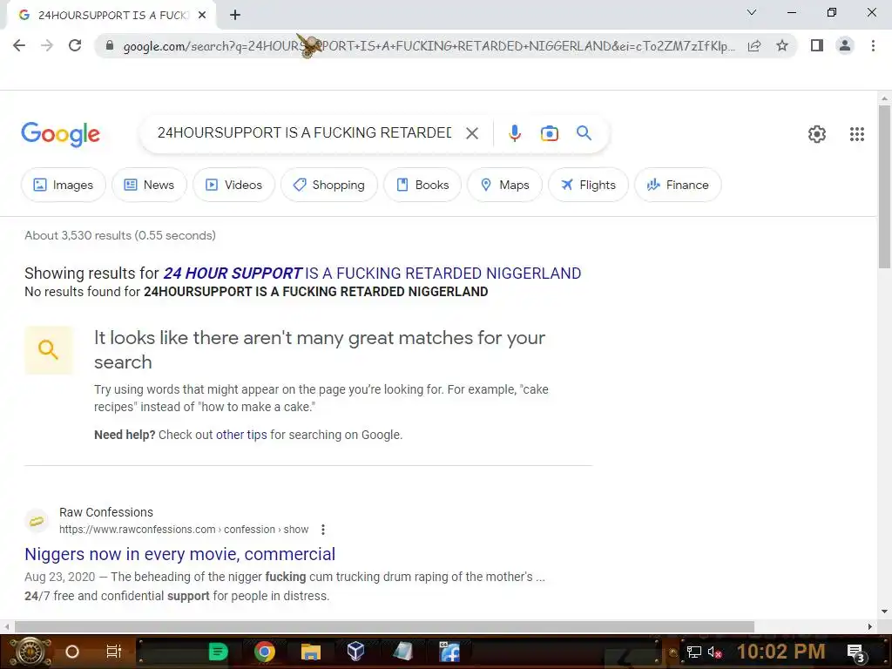The width and height of the screenshot is (892, 669).
Task: Switch to Shopping results
Action: pyautogui.click(x=328, y=185)
